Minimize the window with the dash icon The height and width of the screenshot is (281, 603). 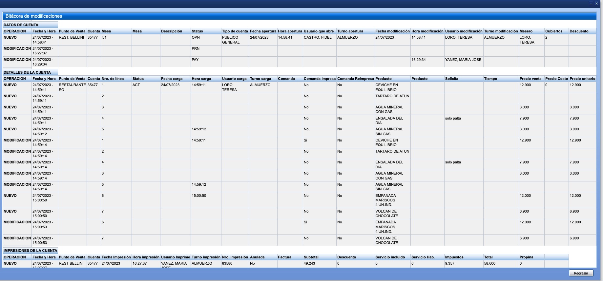[x=591, y=4]
